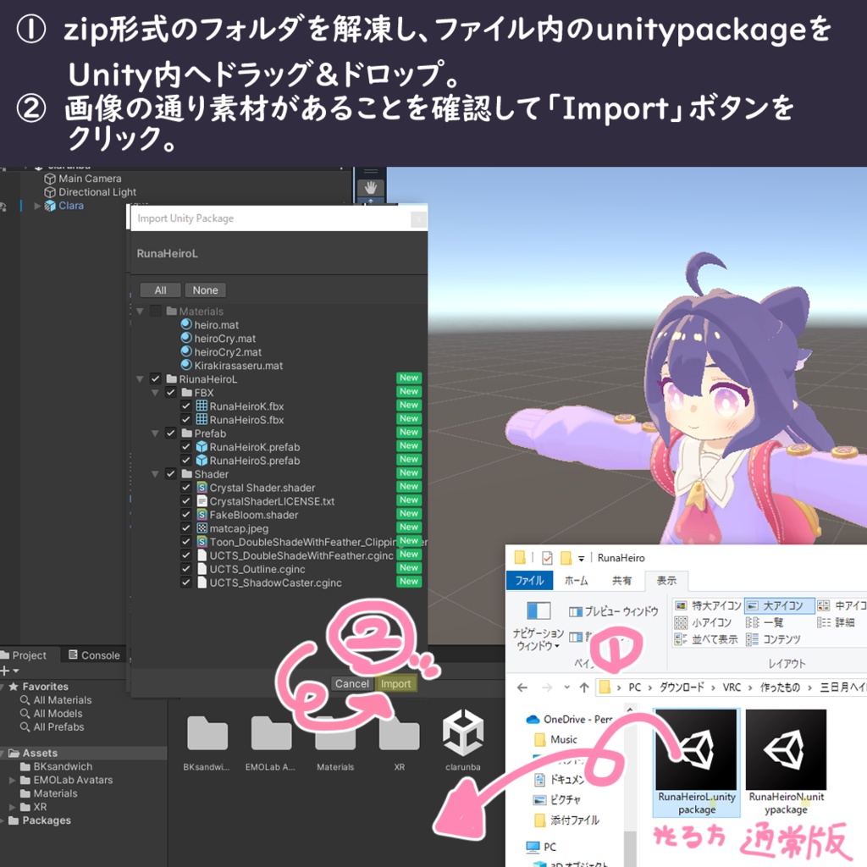Image resolution: width=867 pixels, height=867 pixels.
Task: Collapse the Materials folder in import list
Action: pyautogui.click(x=141, y=312)
